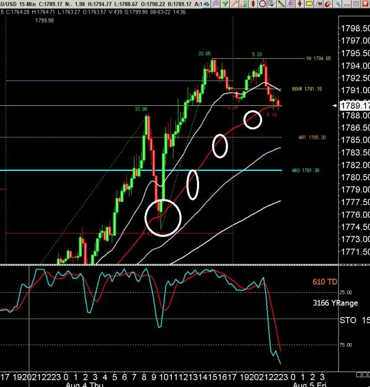Image resolution: width=370 pixels, height=387 pixels.
Task: Click the YH 1794.85 level label
Action: click(319, 58)
